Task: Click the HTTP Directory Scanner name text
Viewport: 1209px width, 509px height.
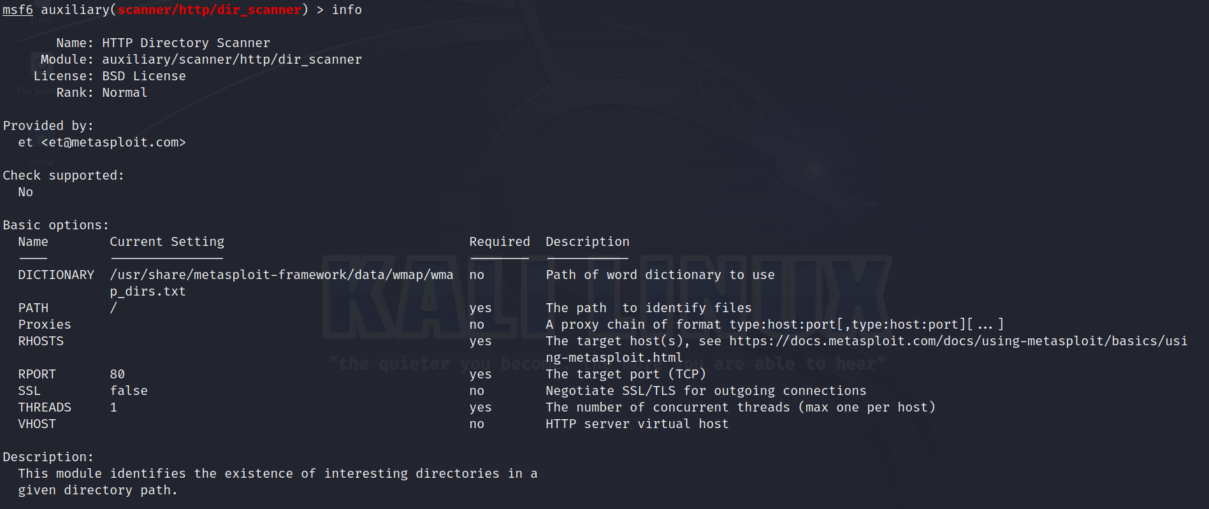Action: tap(186, 43)
